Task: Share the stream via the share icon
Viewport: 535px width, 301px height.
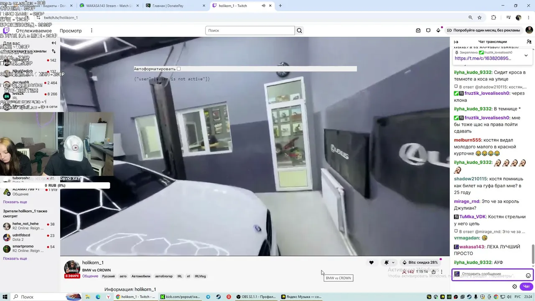Action: pyautogui.click(x=433, y=272)
